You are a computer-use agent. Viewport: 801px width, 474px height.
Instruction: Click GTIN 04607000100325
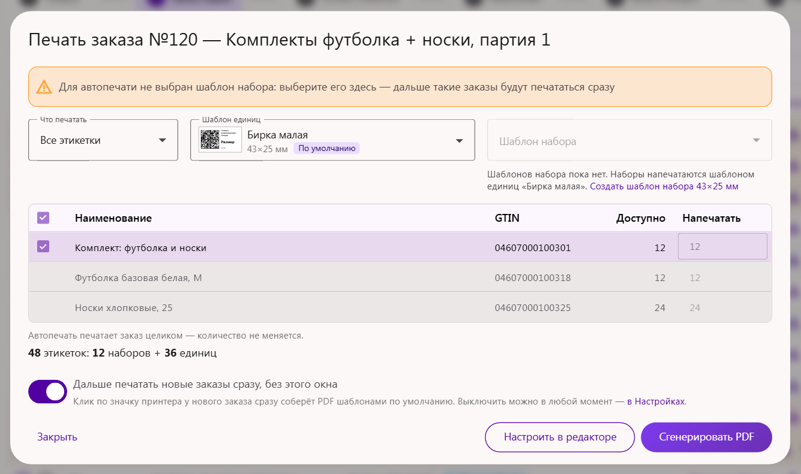coord(533,307)
